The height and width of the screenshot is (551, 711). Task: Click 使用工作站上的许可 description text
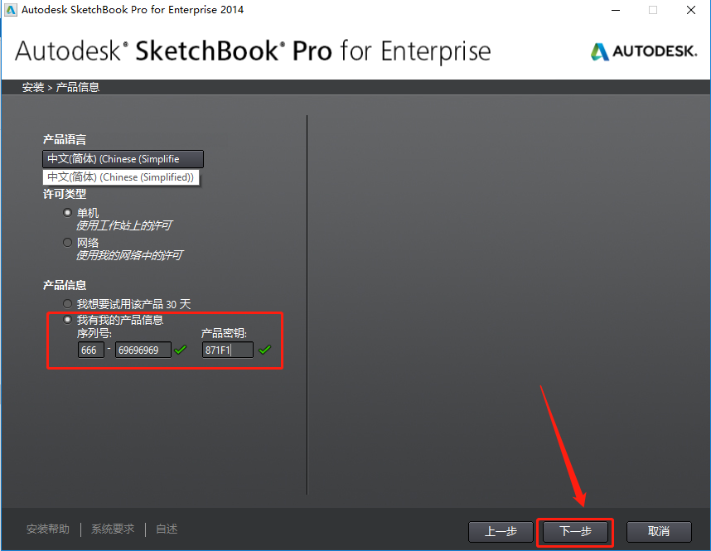pos(123,225)
